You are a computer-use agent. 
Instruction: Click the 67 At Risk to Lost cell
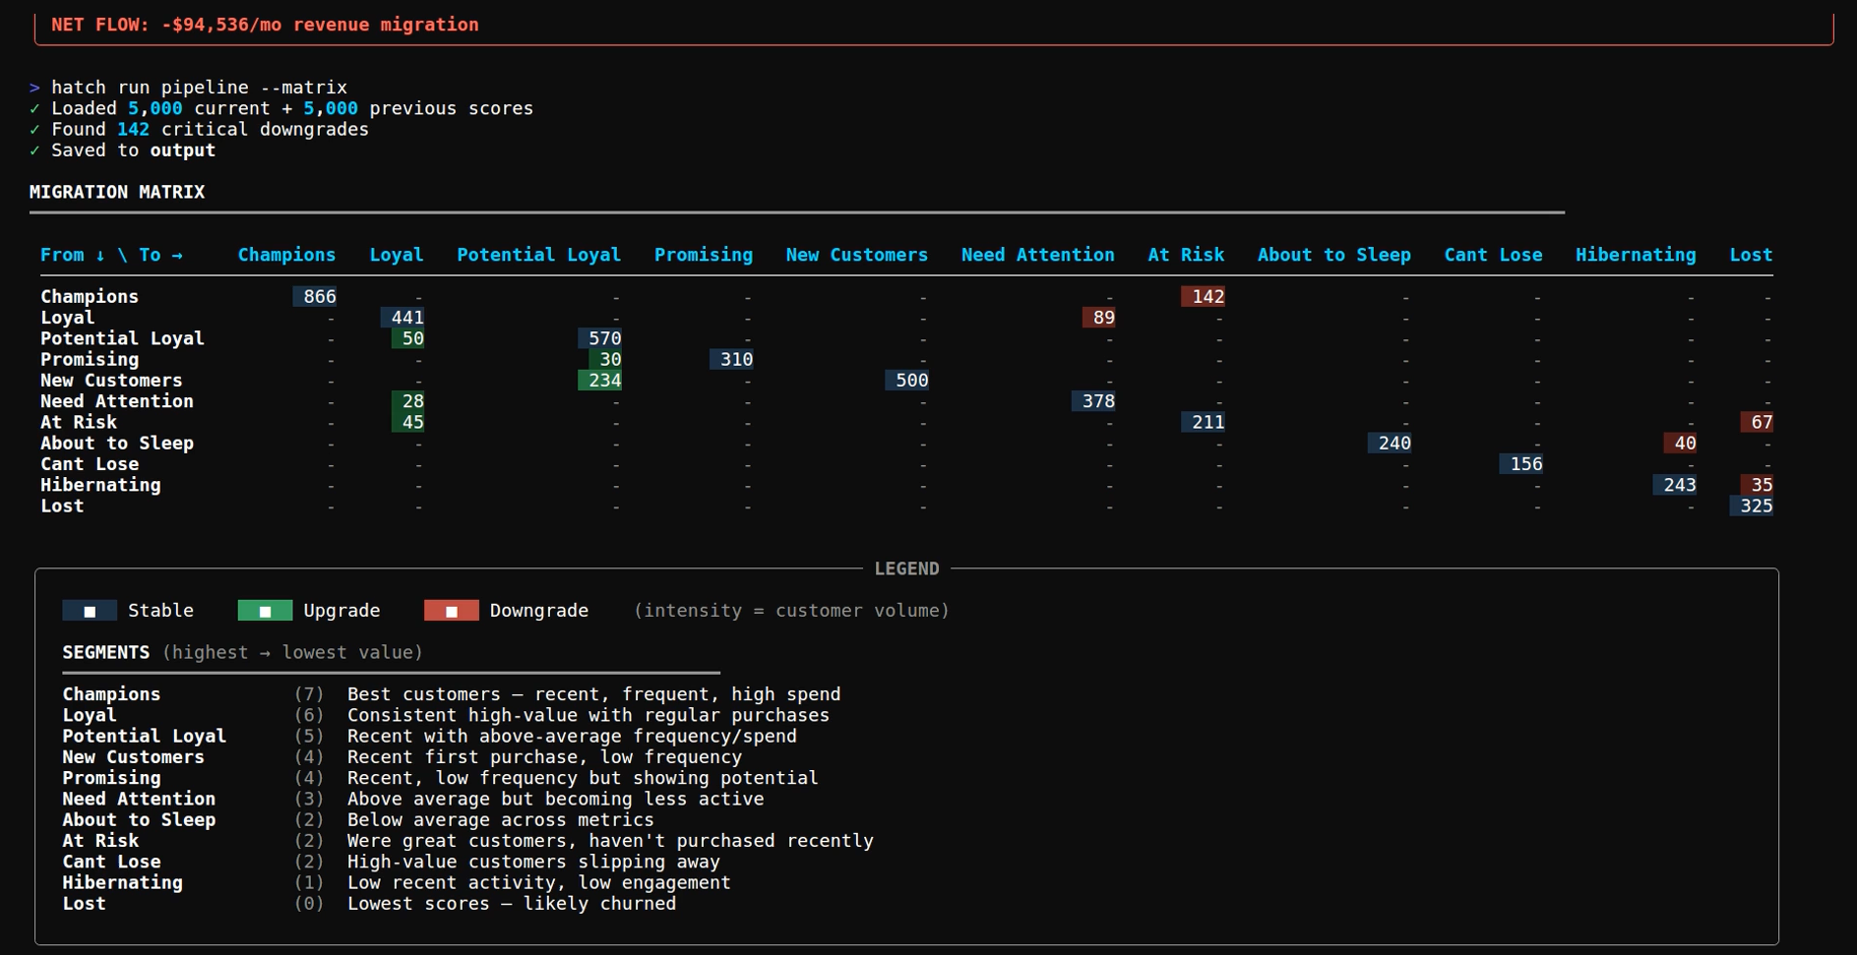[x=1757, y=422]
